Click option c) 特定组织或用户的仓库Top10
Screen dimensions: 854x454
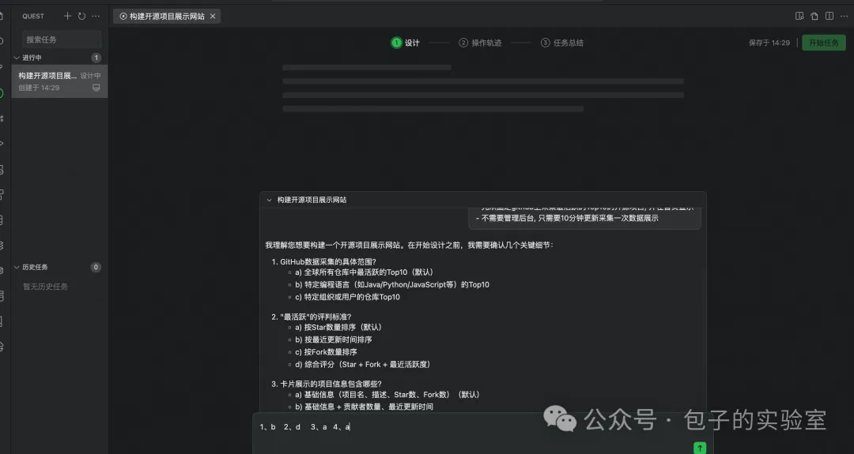(347, 298)
